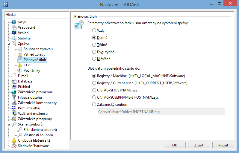
Task: Click the document icon beside Soubor se zprávou
Action: (20, 49)
